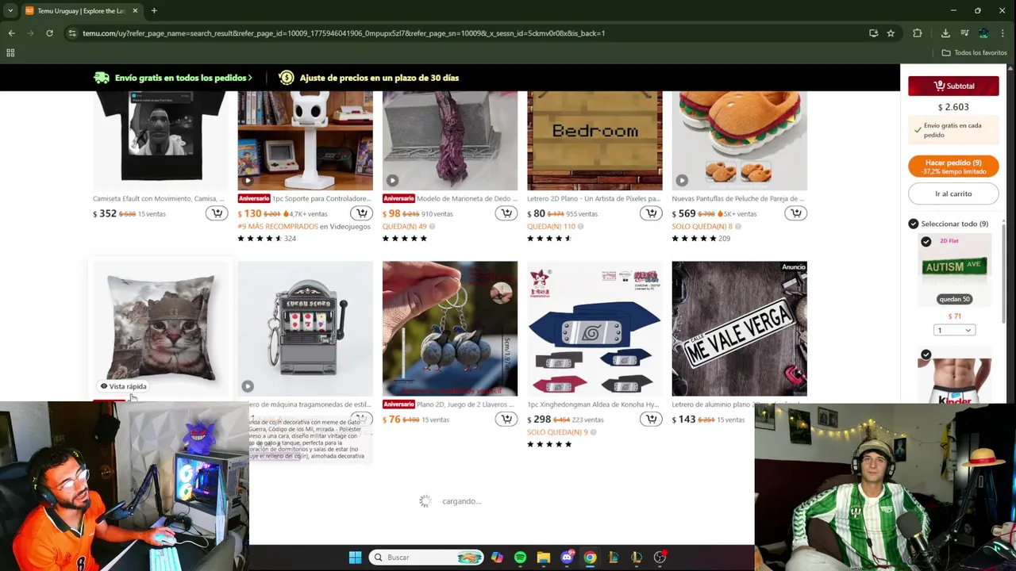Viewport: 1016px width, 571px height.
Task: Open the Windows Start menu
Action: [355, 558]
